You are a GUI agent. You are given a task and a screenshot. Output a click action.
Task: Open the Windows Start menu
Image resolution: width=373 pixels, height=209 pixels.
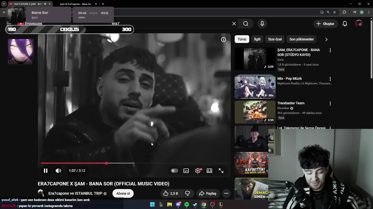[152, 205]
